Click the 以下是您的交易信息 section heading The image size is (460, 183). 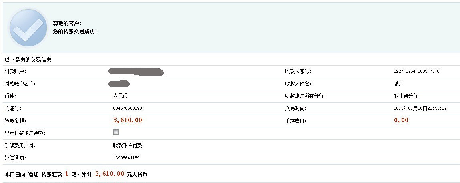(x=28, y=60)
